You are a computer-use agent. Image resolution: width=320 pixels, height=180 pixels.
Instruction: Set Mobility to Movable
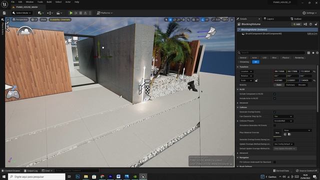[302, 85]
